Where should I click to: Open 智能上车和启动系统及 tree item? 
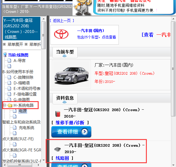(x=22, y=122)
